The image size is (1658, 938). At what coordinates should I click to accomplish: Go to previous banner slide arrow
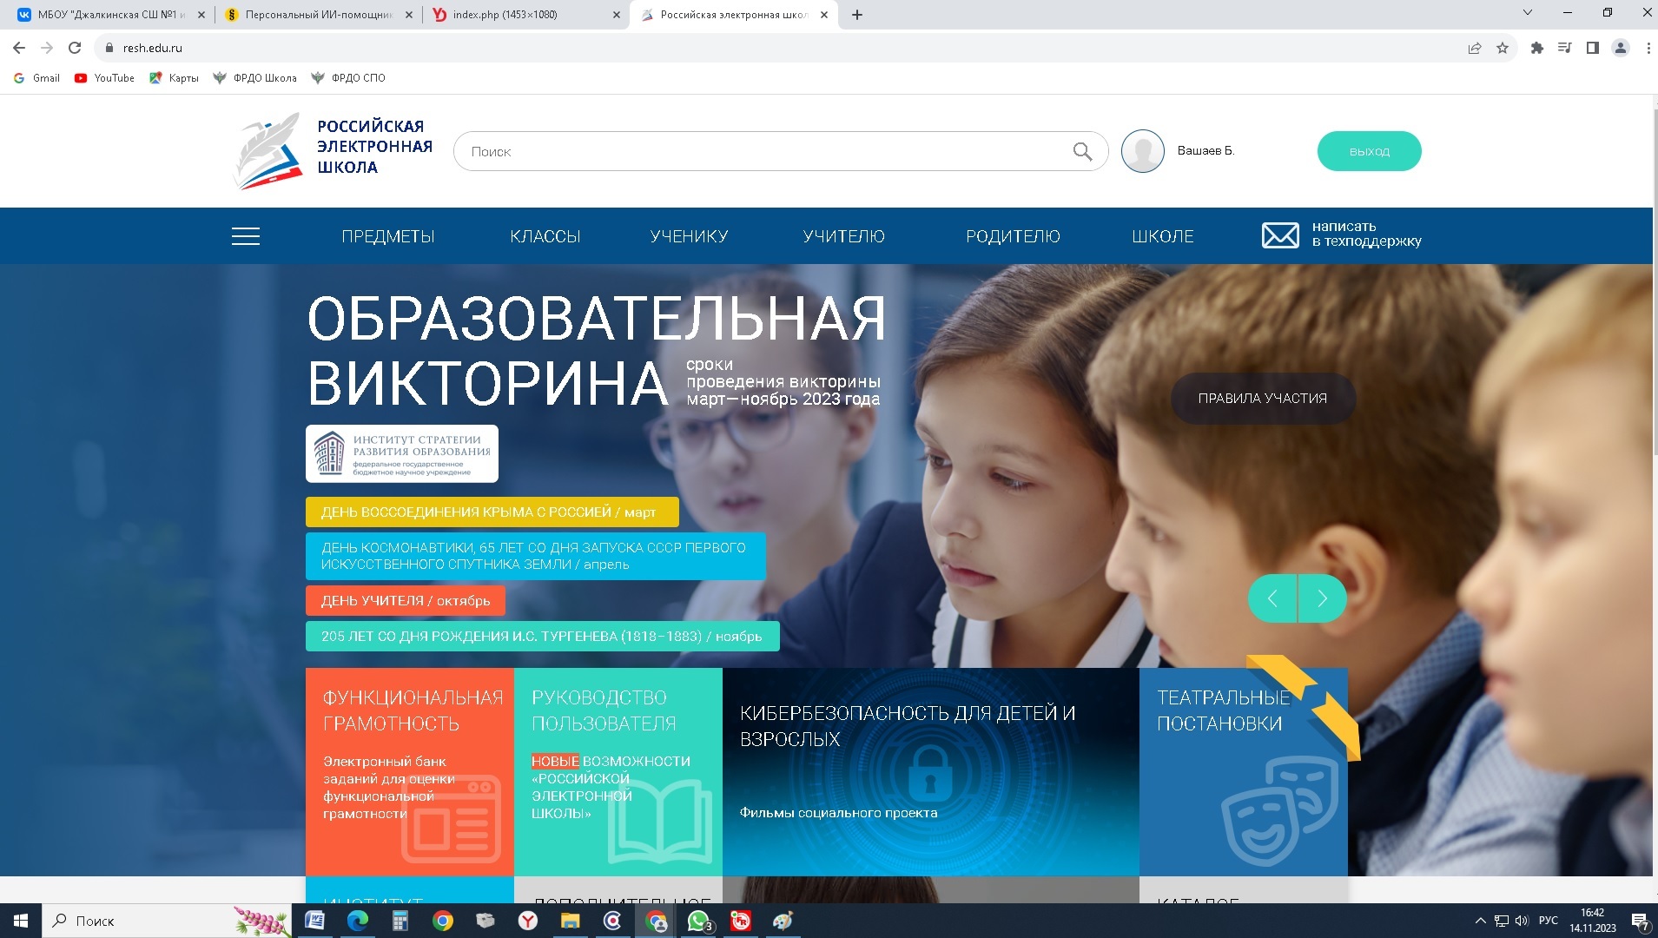pyautogui.click(x=1272, y=598)
